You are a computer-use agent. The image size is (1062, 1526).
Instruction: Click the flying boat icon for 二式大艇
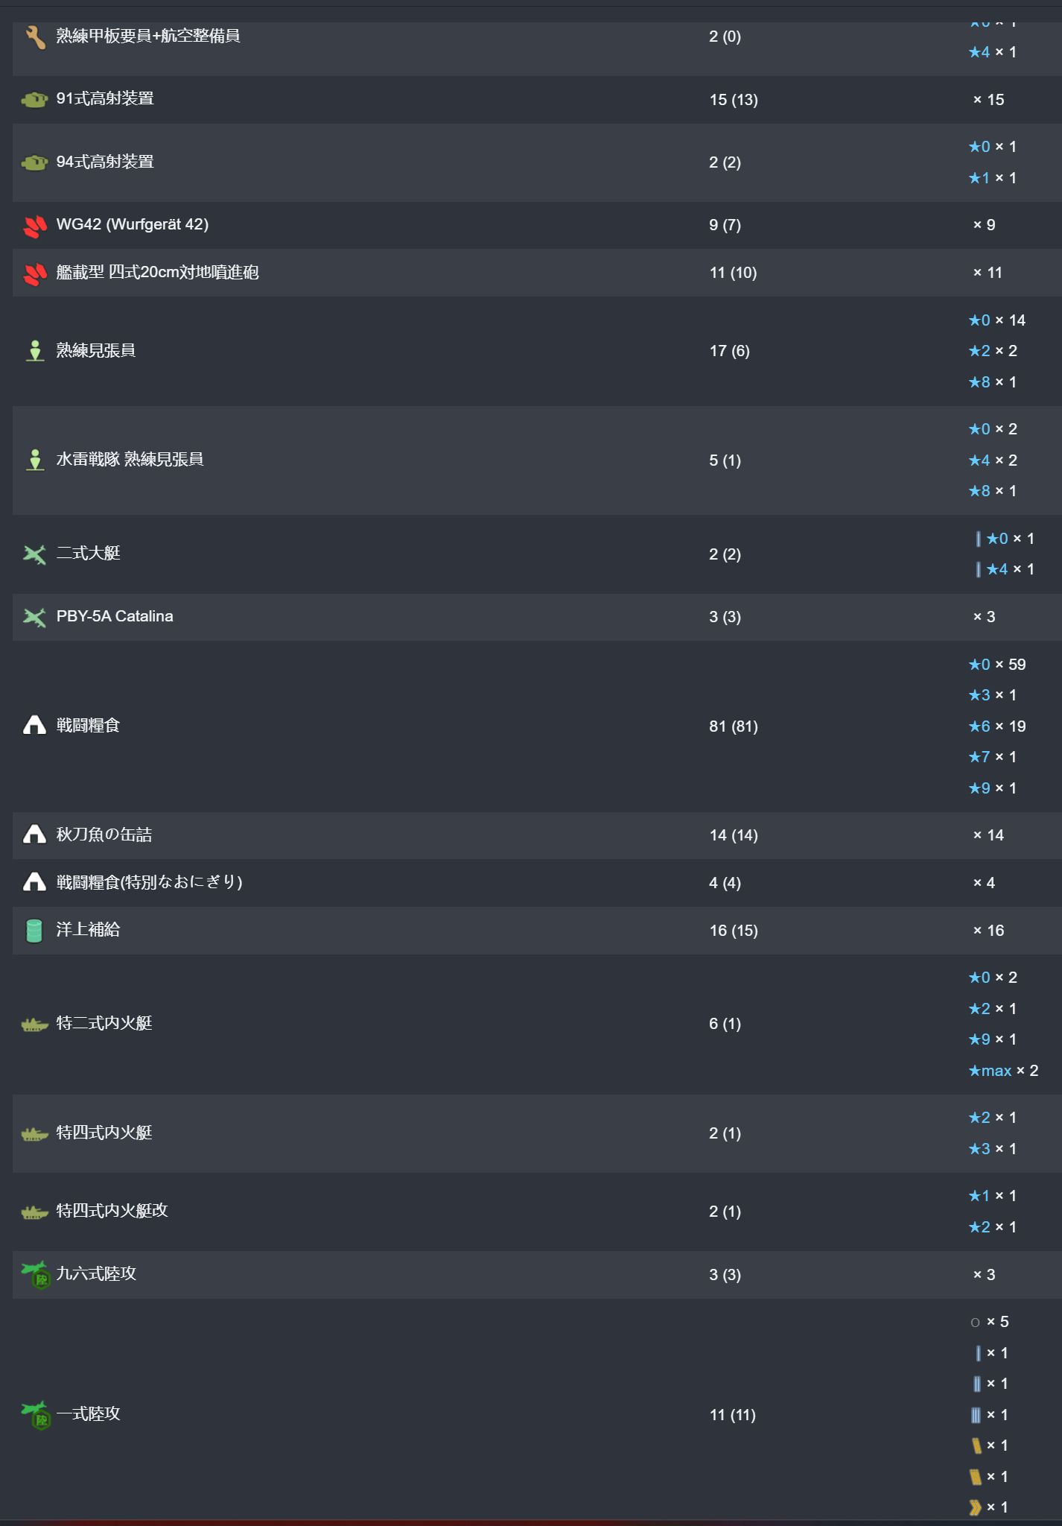click(x=35, y=554)
